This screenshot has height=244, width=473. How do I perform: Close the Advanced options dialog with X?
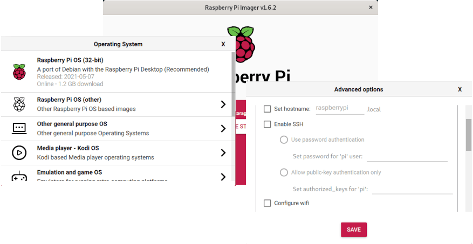coord(460,89)
